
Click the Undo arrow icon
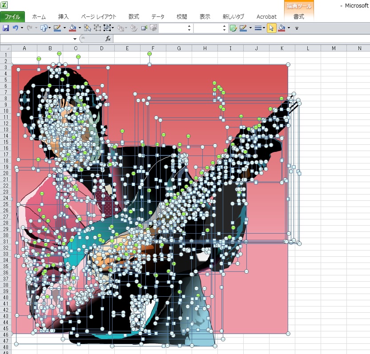(x=16, y=28)
